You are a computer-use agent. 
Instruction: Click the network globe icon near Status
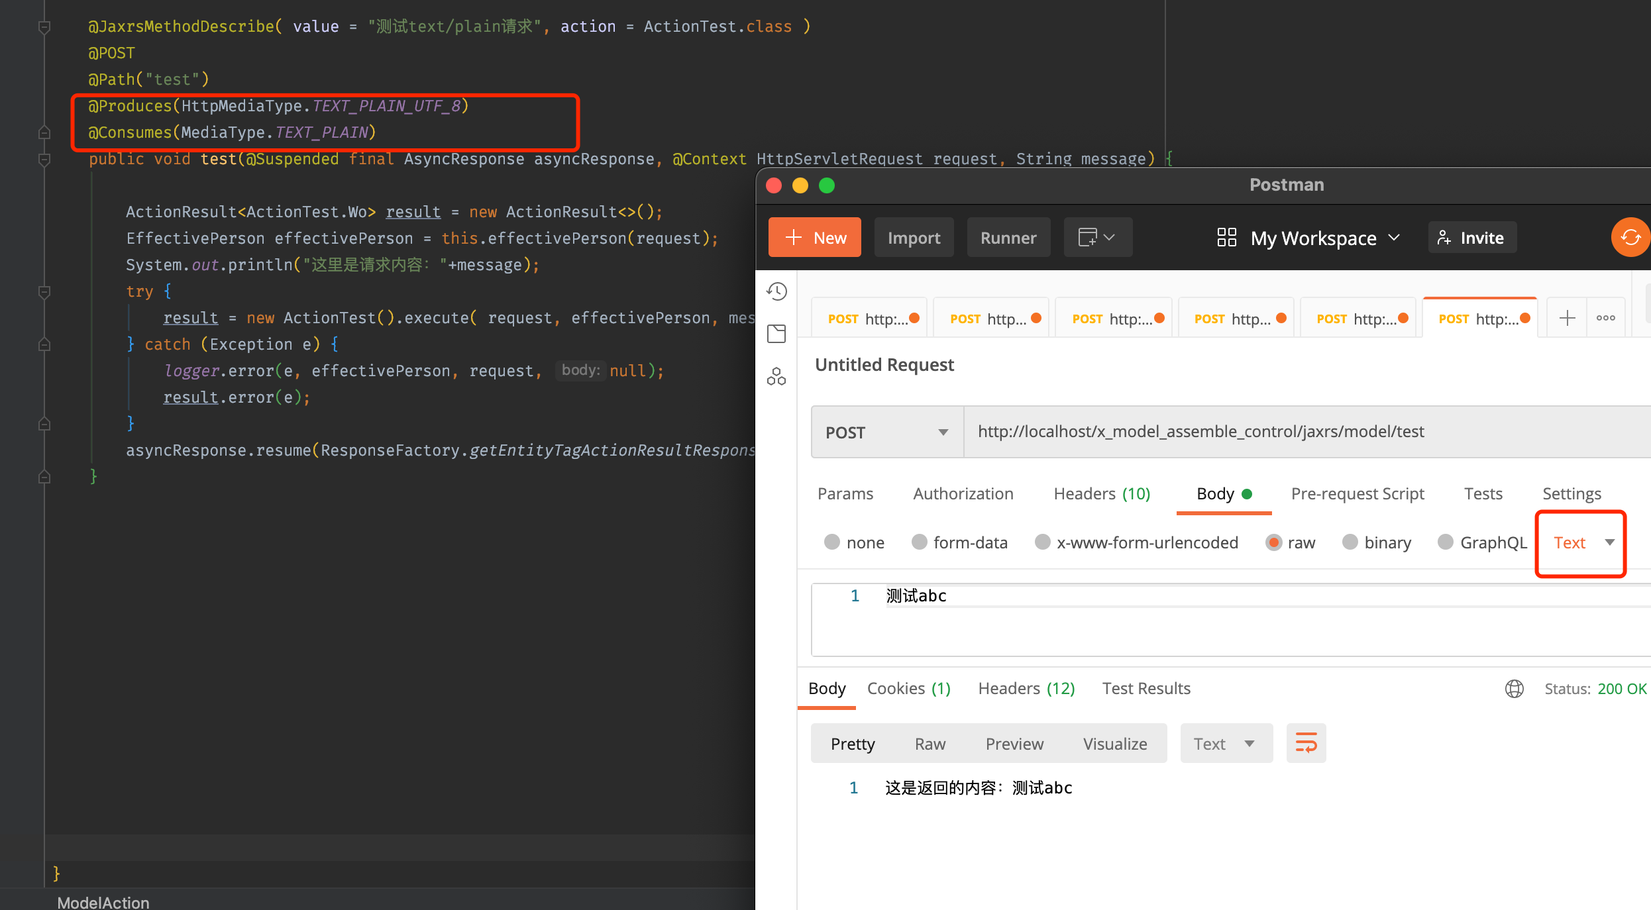pos(1515,689)
